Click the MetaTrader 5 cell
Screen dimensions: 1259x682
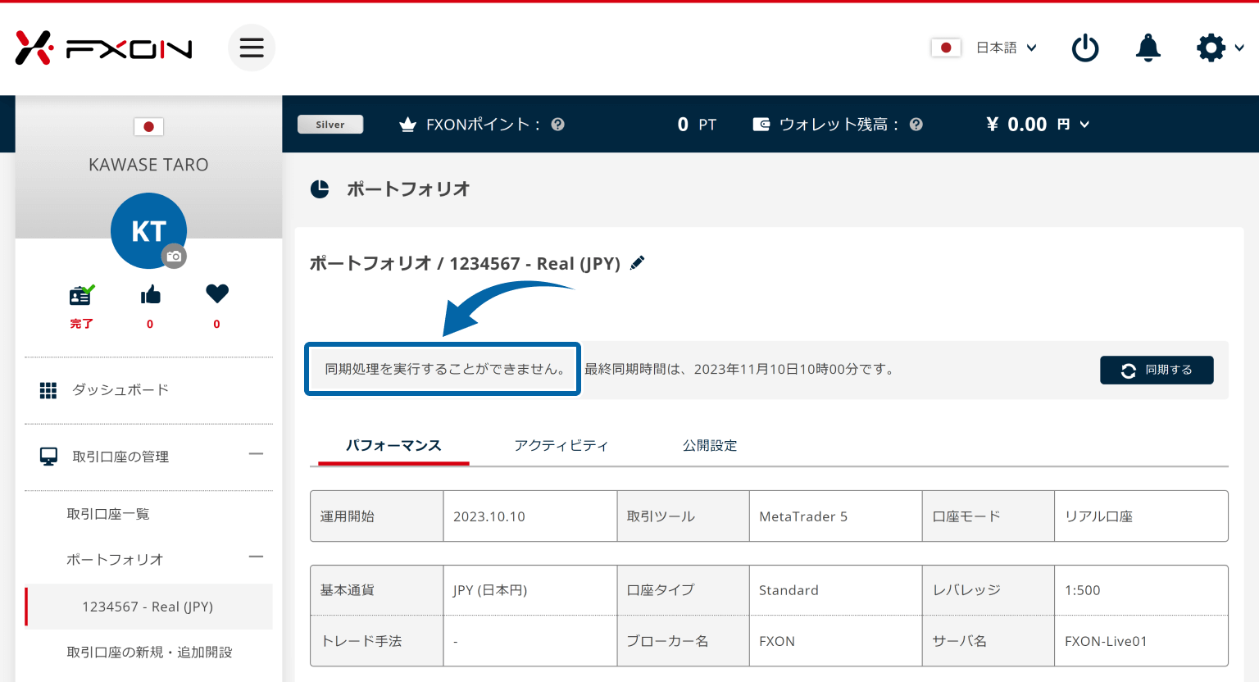pos(835,516)
